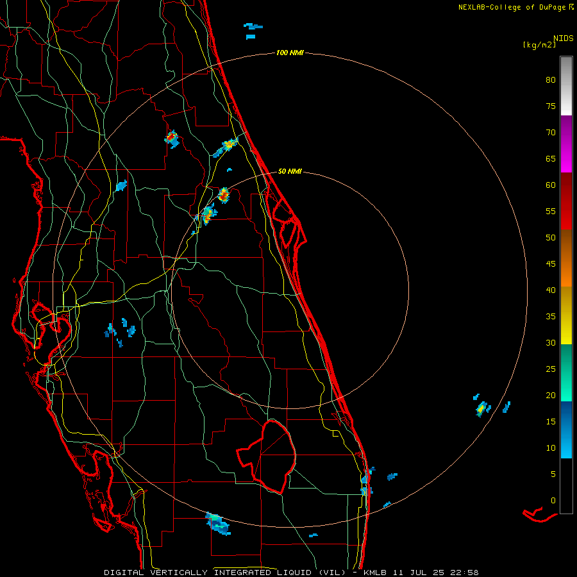577x577 pixels.
Task: Click the 75 value on the VIL scale
Action: coord(551,106)
